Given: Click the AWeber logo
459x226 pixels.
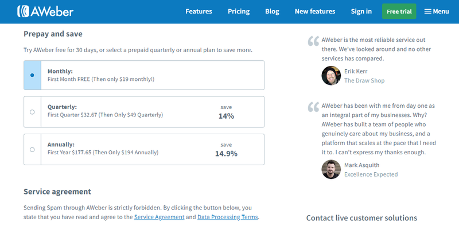Looking at the screenshot, I should click(x=45, y=11).
